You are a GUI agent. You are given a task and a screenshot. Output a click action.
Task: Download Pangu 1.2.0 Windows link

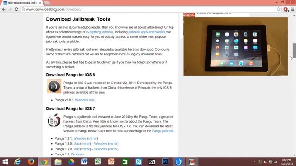101,144
